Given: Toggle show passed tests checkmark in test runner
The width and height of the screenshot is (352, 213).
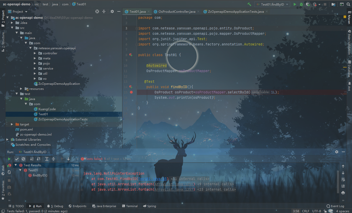Looking at the screenshot, I should 17,159.
